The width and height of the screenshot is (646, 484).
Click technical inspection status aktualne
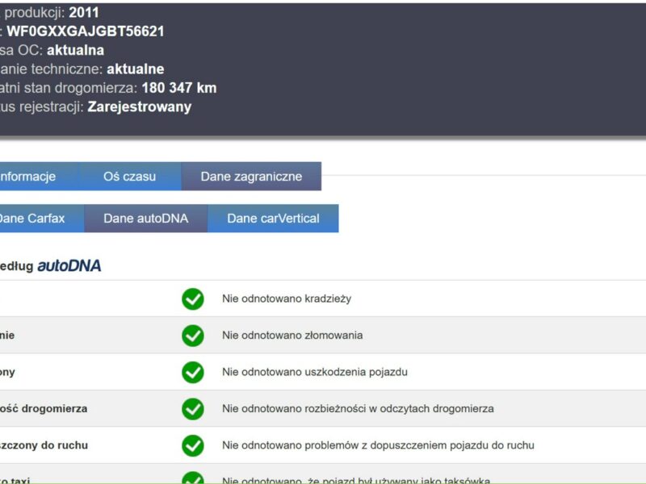[x=136, y=69]
